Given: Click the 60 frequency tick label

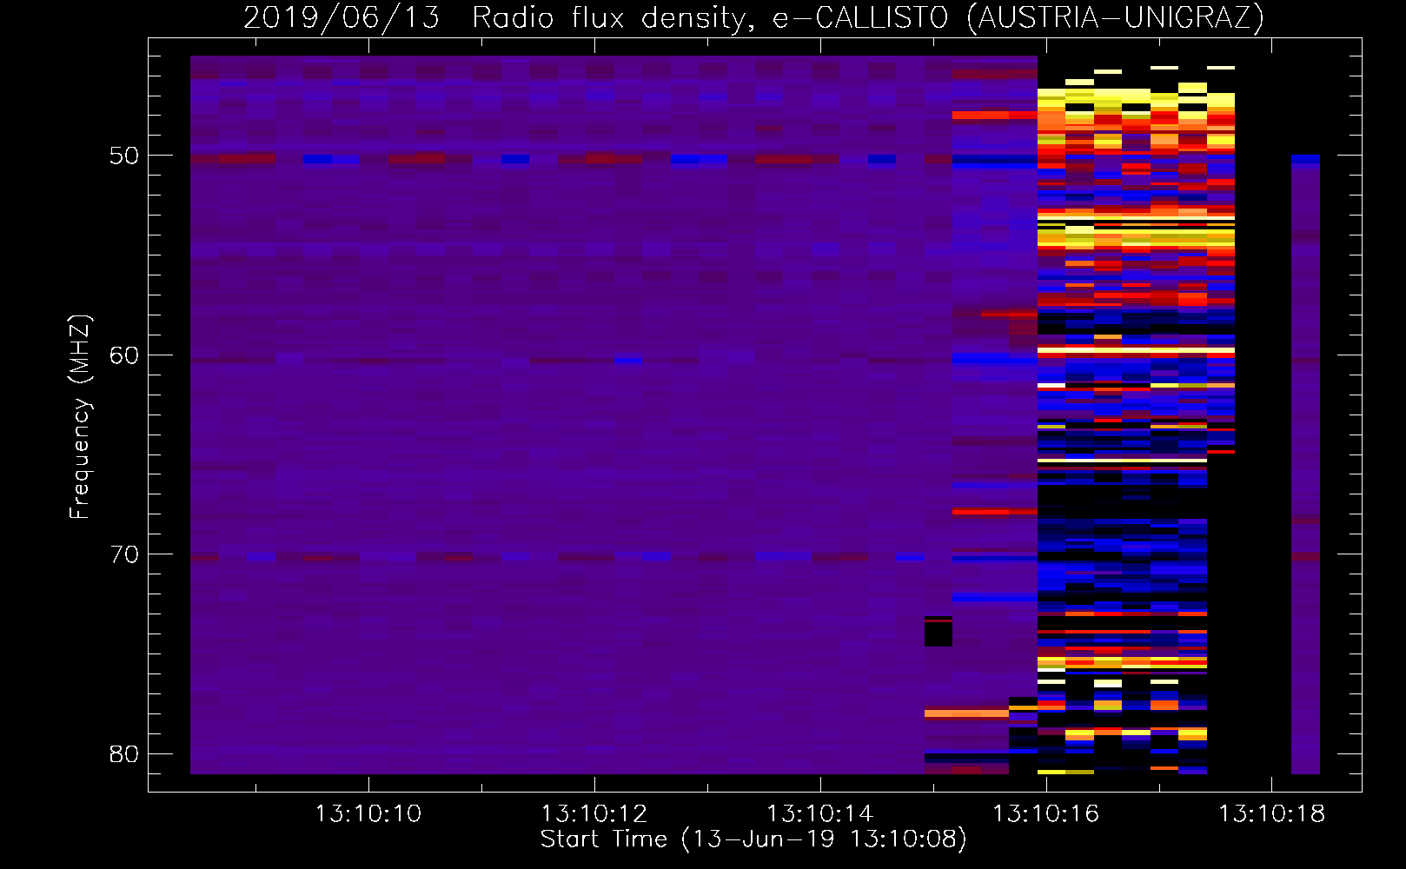Looking at the screenshot, I should tap(124, 355).
